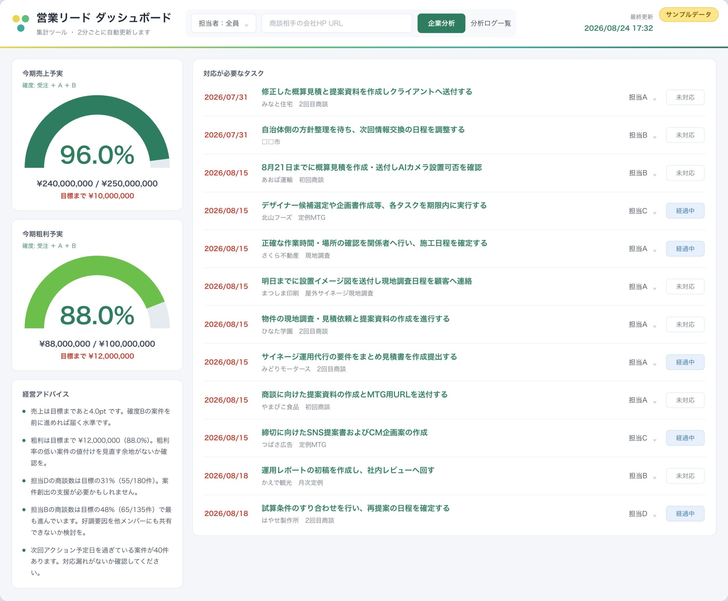The width and height of the screenshot is (728, 601).
Task: Toggle 未対応 status on みなと住宅 task
Action: [685, 97]
